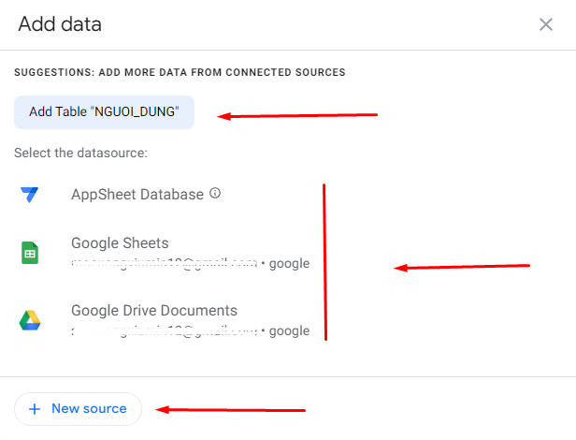Click the plus icon in New source
Viewport: 576px width, 440px height.
(35, 409)
